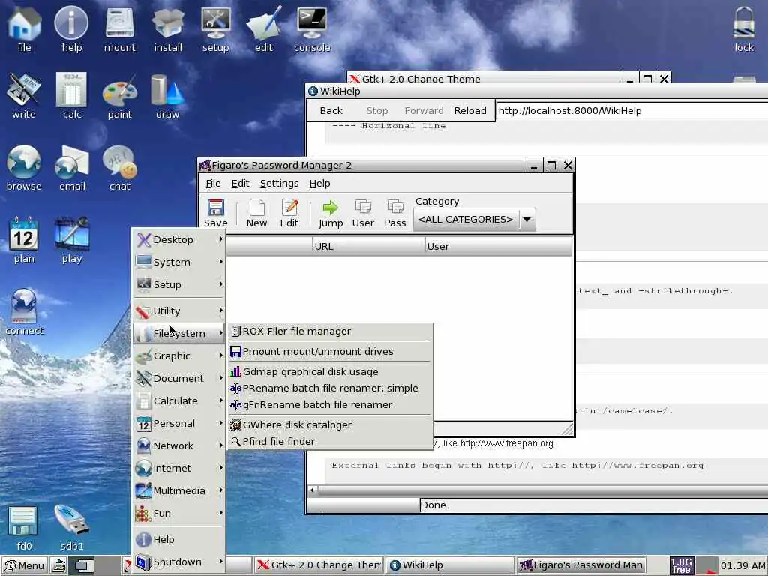Open the email desktop icon
This screenshot has width=768, height=576.
71,168
